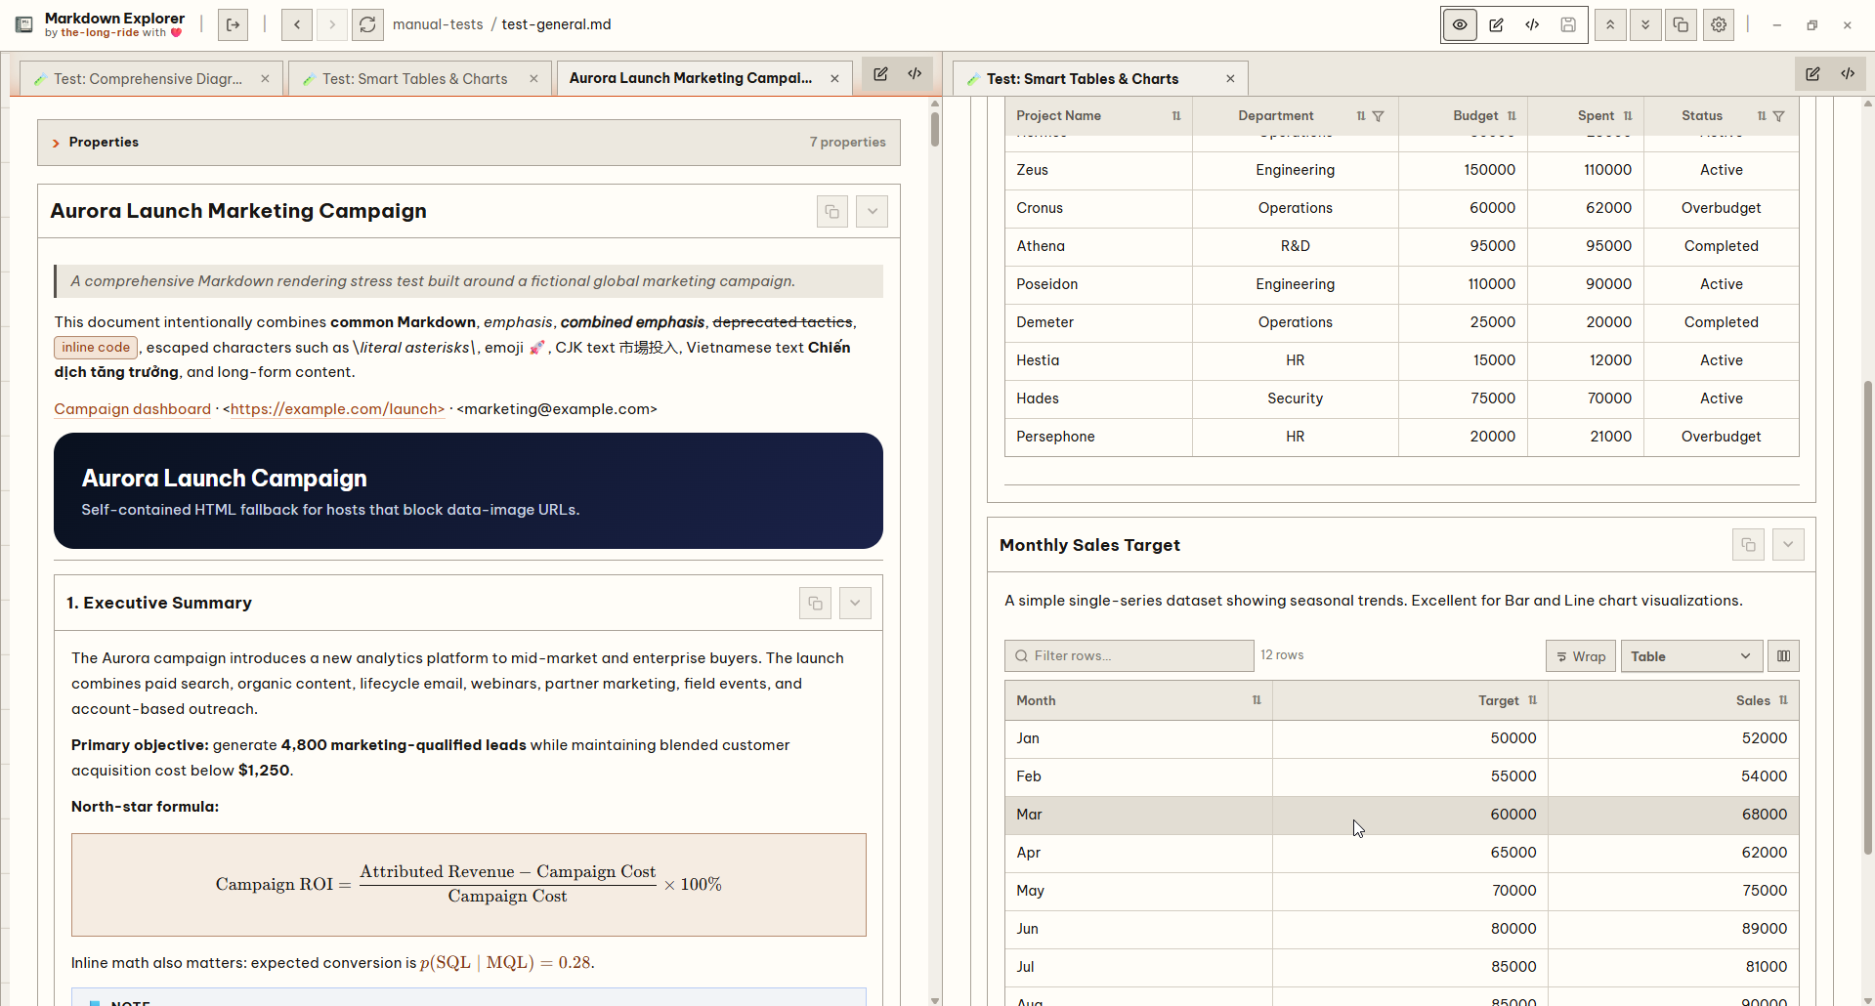Screen dimensions: 1875x1006
Task: Click the exit folder arrow icon
Action: [x=233, y=24]
